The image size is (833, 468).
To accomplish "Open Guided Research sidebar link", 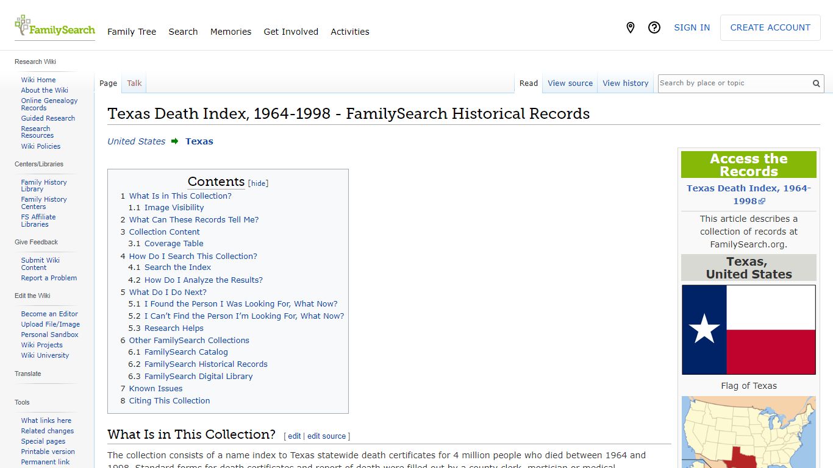I will [x=48, y=118].
